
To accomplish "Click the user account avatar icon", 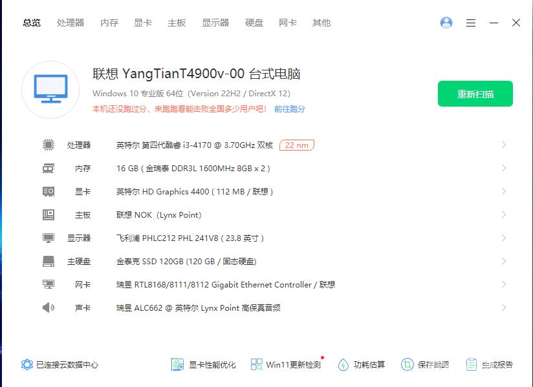I will [446, 23].
